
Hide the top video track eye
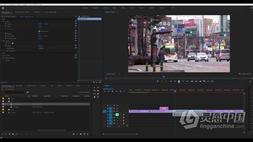(x=117, y=105)
